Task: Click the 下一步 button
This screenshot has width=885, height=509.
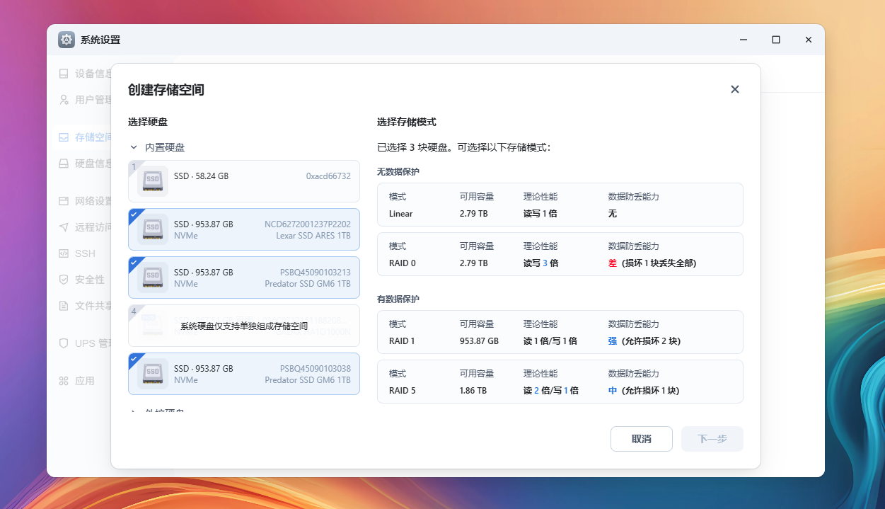Action: pyautogui.click(x=712, y=439)
